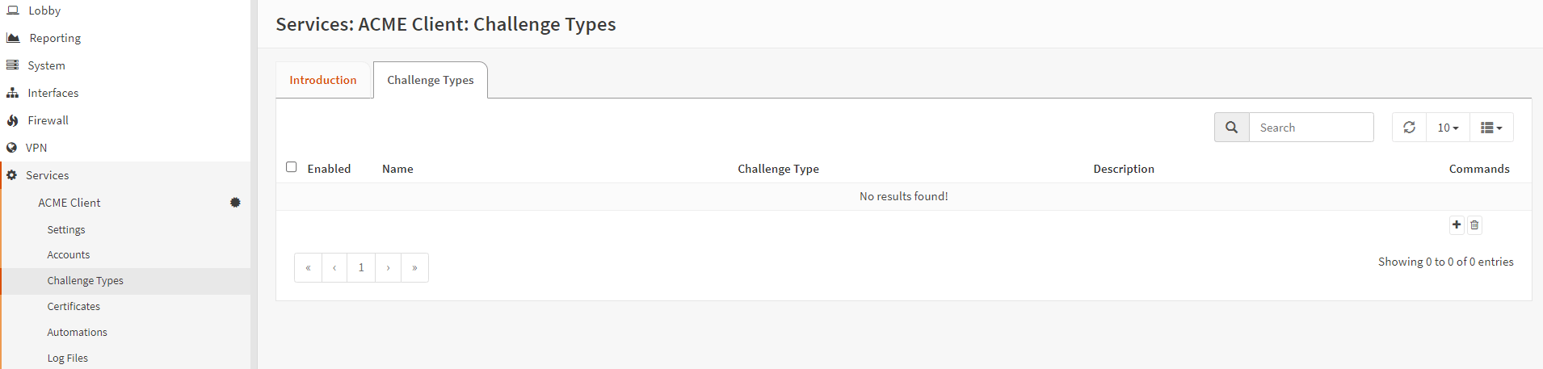Open the Certificates page in sidebar

pos(74,307)
